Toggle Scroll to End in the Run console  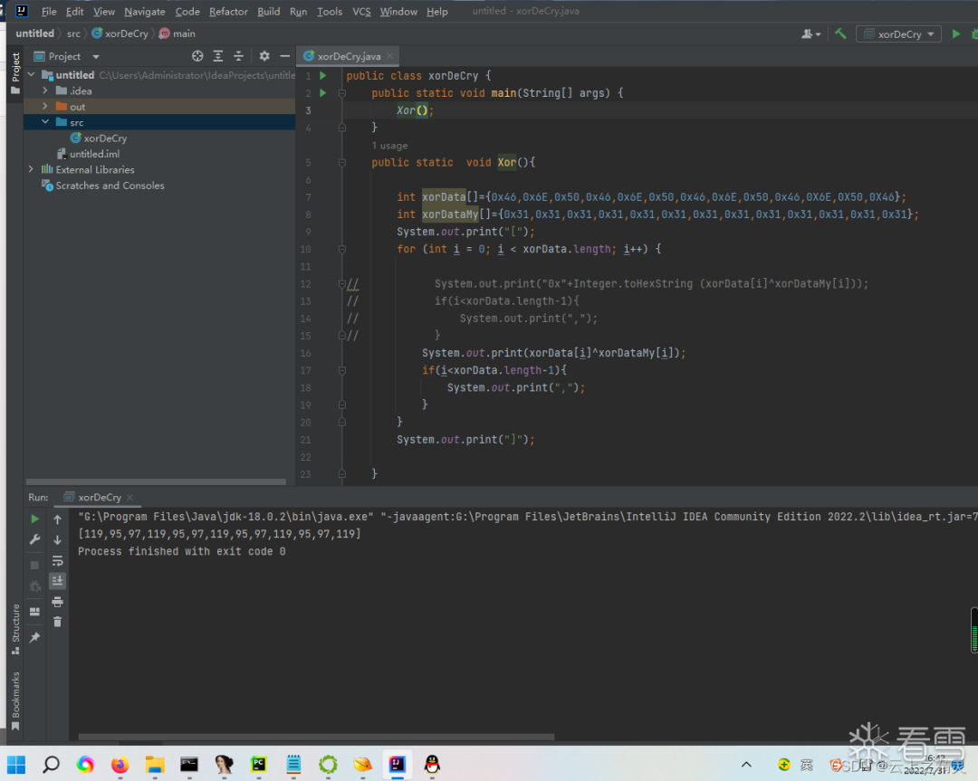pos(57,581)
